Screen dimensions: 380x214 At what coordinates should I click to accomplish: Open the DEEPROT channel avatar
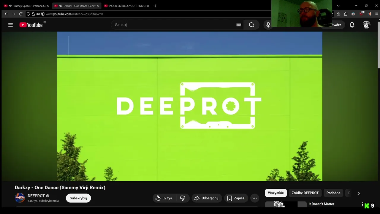pos(20,198)
